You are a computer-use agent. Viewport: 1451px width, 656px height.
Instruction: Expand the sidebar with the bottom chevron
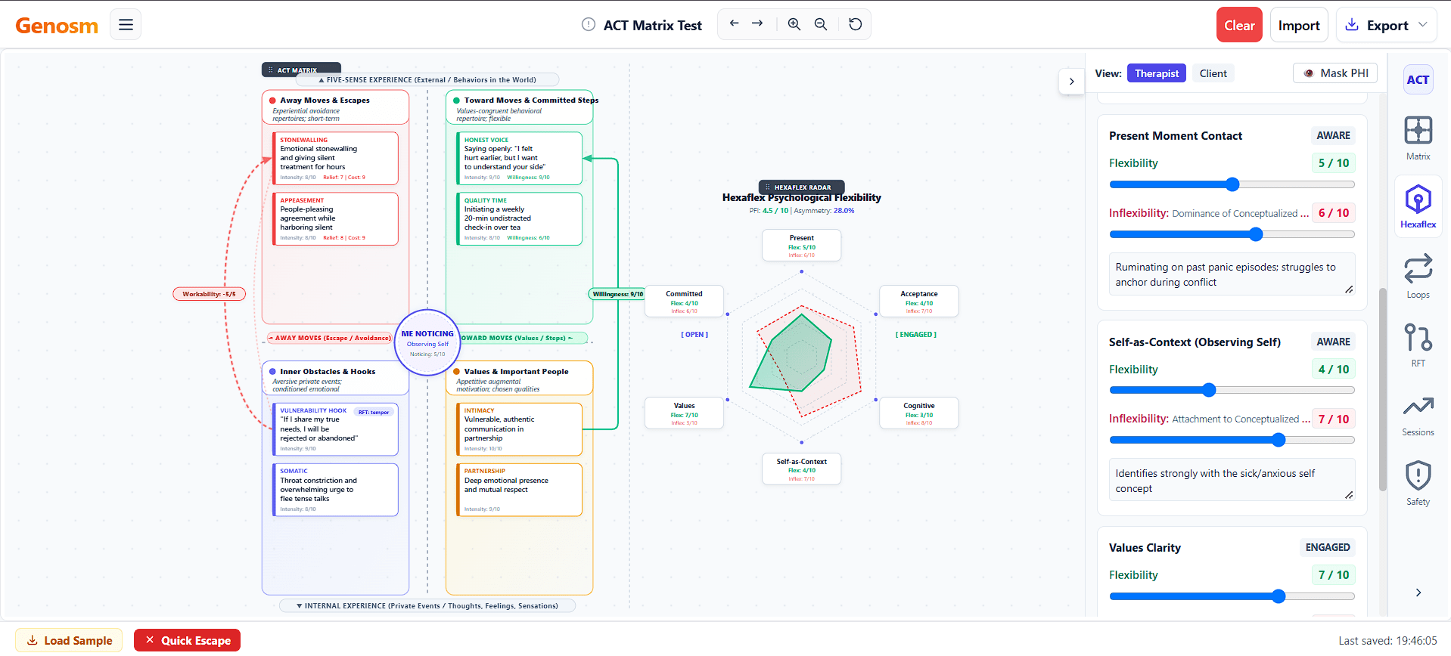pyautogui.click(x=1418, y=593)
